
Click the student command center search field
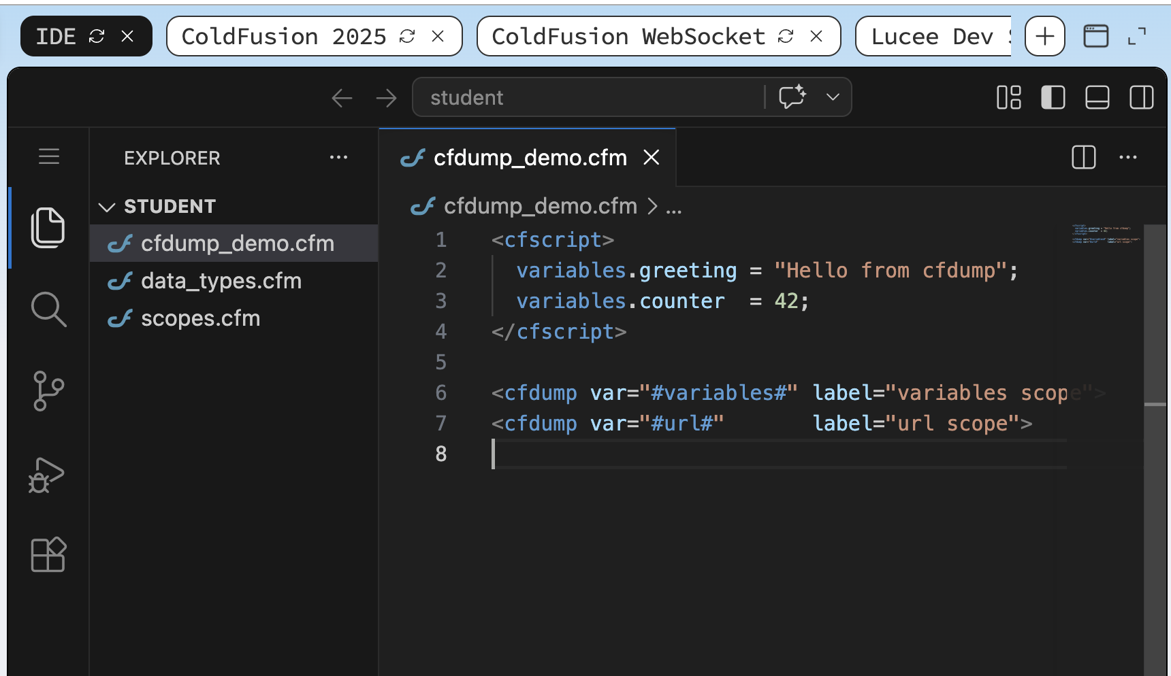point(589,97)
